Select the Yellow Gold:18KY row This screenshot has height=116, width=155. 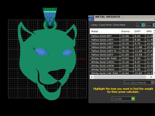(x=121, y=47)
